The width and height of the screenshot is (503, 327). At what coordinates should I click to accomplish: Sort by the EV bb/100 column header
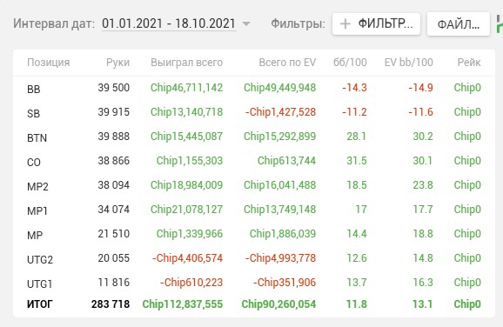[409, 63]
